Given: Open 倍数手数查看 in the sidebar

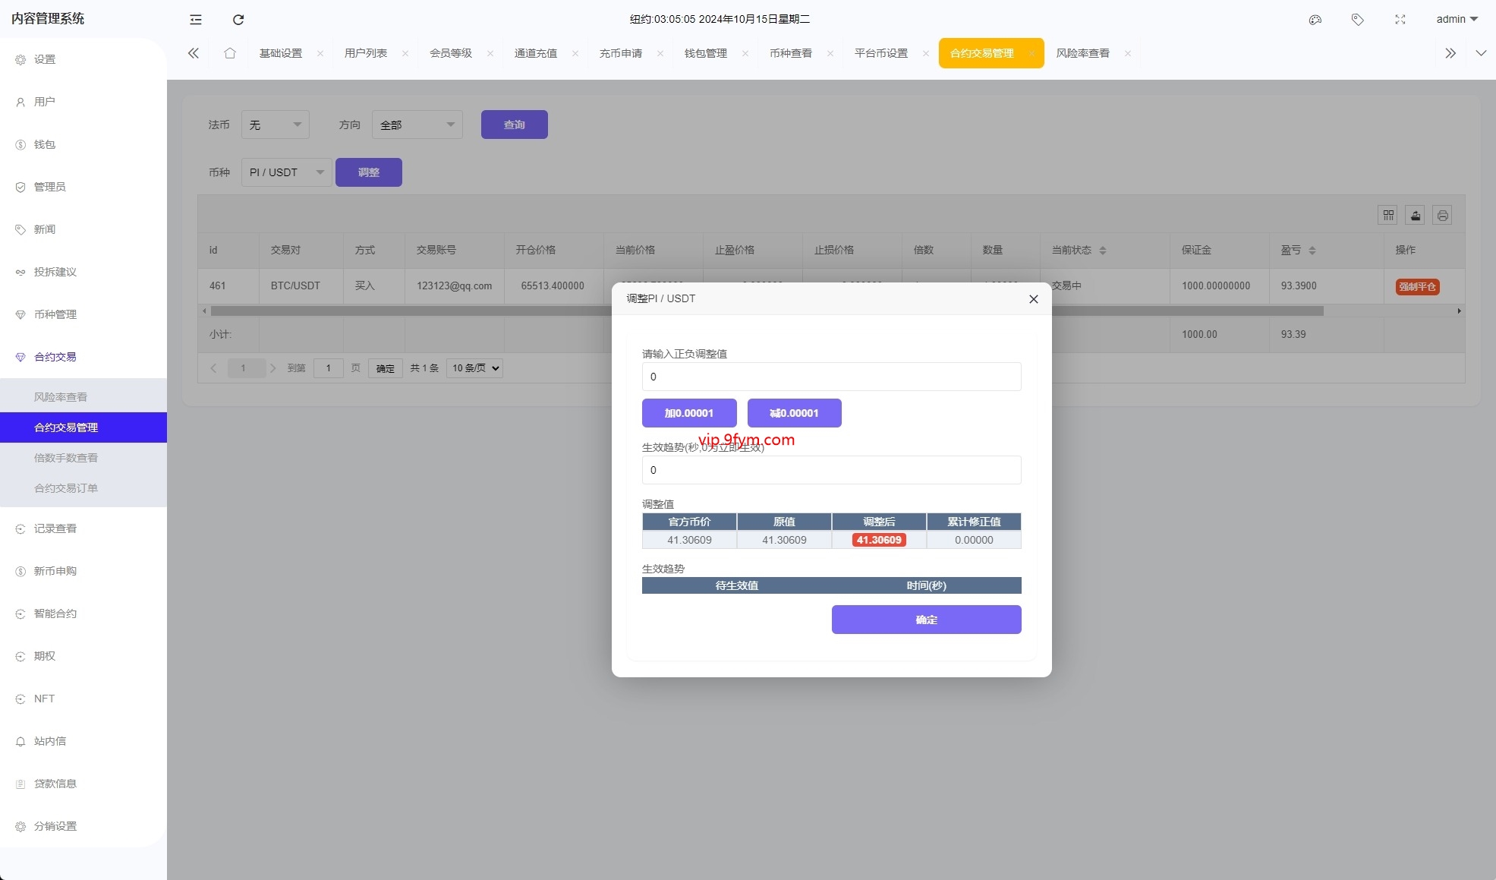Looking at the screenshot, I should pyautogui.click(x=66, y=458).
